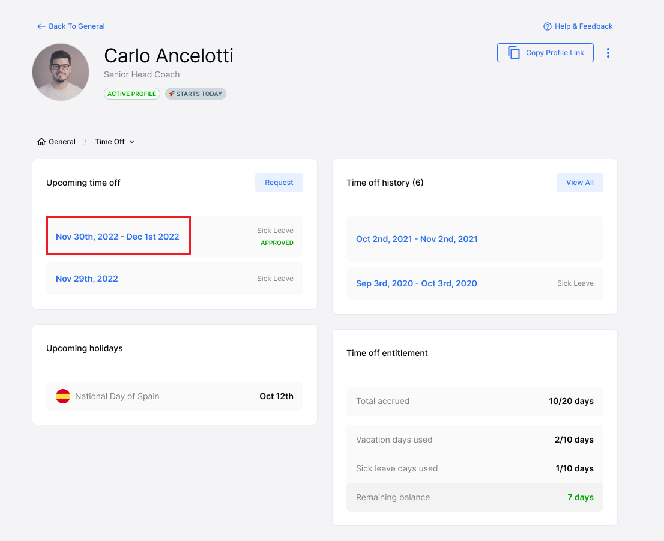664x541 pixels.
Task: Select the Time Off navigation item
Action: (x=110, y=141)
